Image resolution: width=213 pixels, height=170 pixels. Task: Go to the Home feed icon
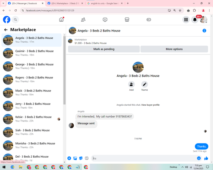pos(61,20)
